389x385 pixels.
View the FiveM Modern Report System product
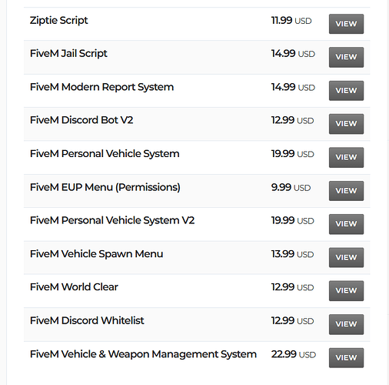click(346, 91)
